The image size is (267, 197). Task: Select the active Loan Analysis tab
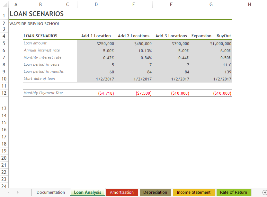click(87, 192)
